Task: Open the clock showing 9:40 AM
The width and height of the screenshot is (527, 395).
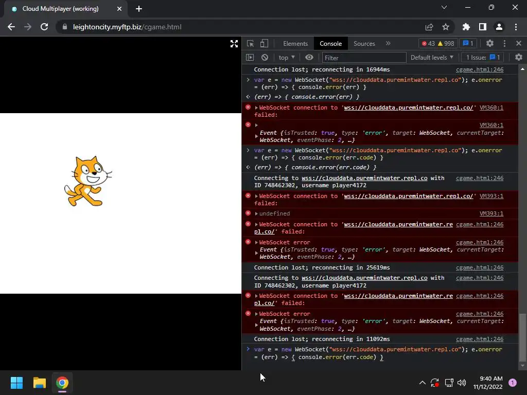Action: pyautogui.click(x=488, y=383)
